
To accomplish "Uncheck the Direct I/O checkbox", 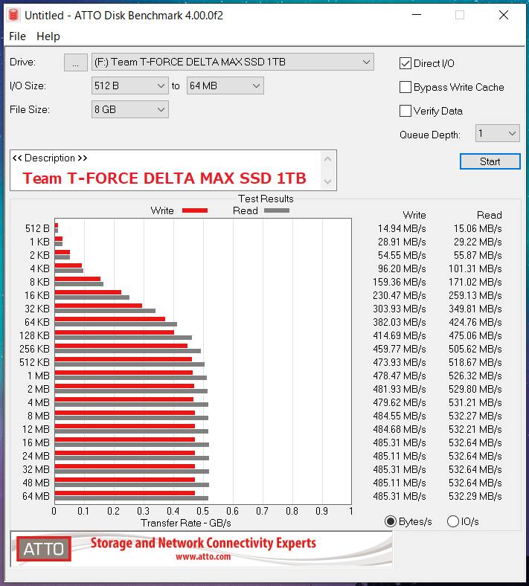I will [405, 63].
